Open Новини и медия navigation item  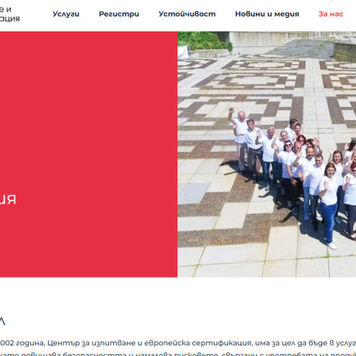[267, 14]
